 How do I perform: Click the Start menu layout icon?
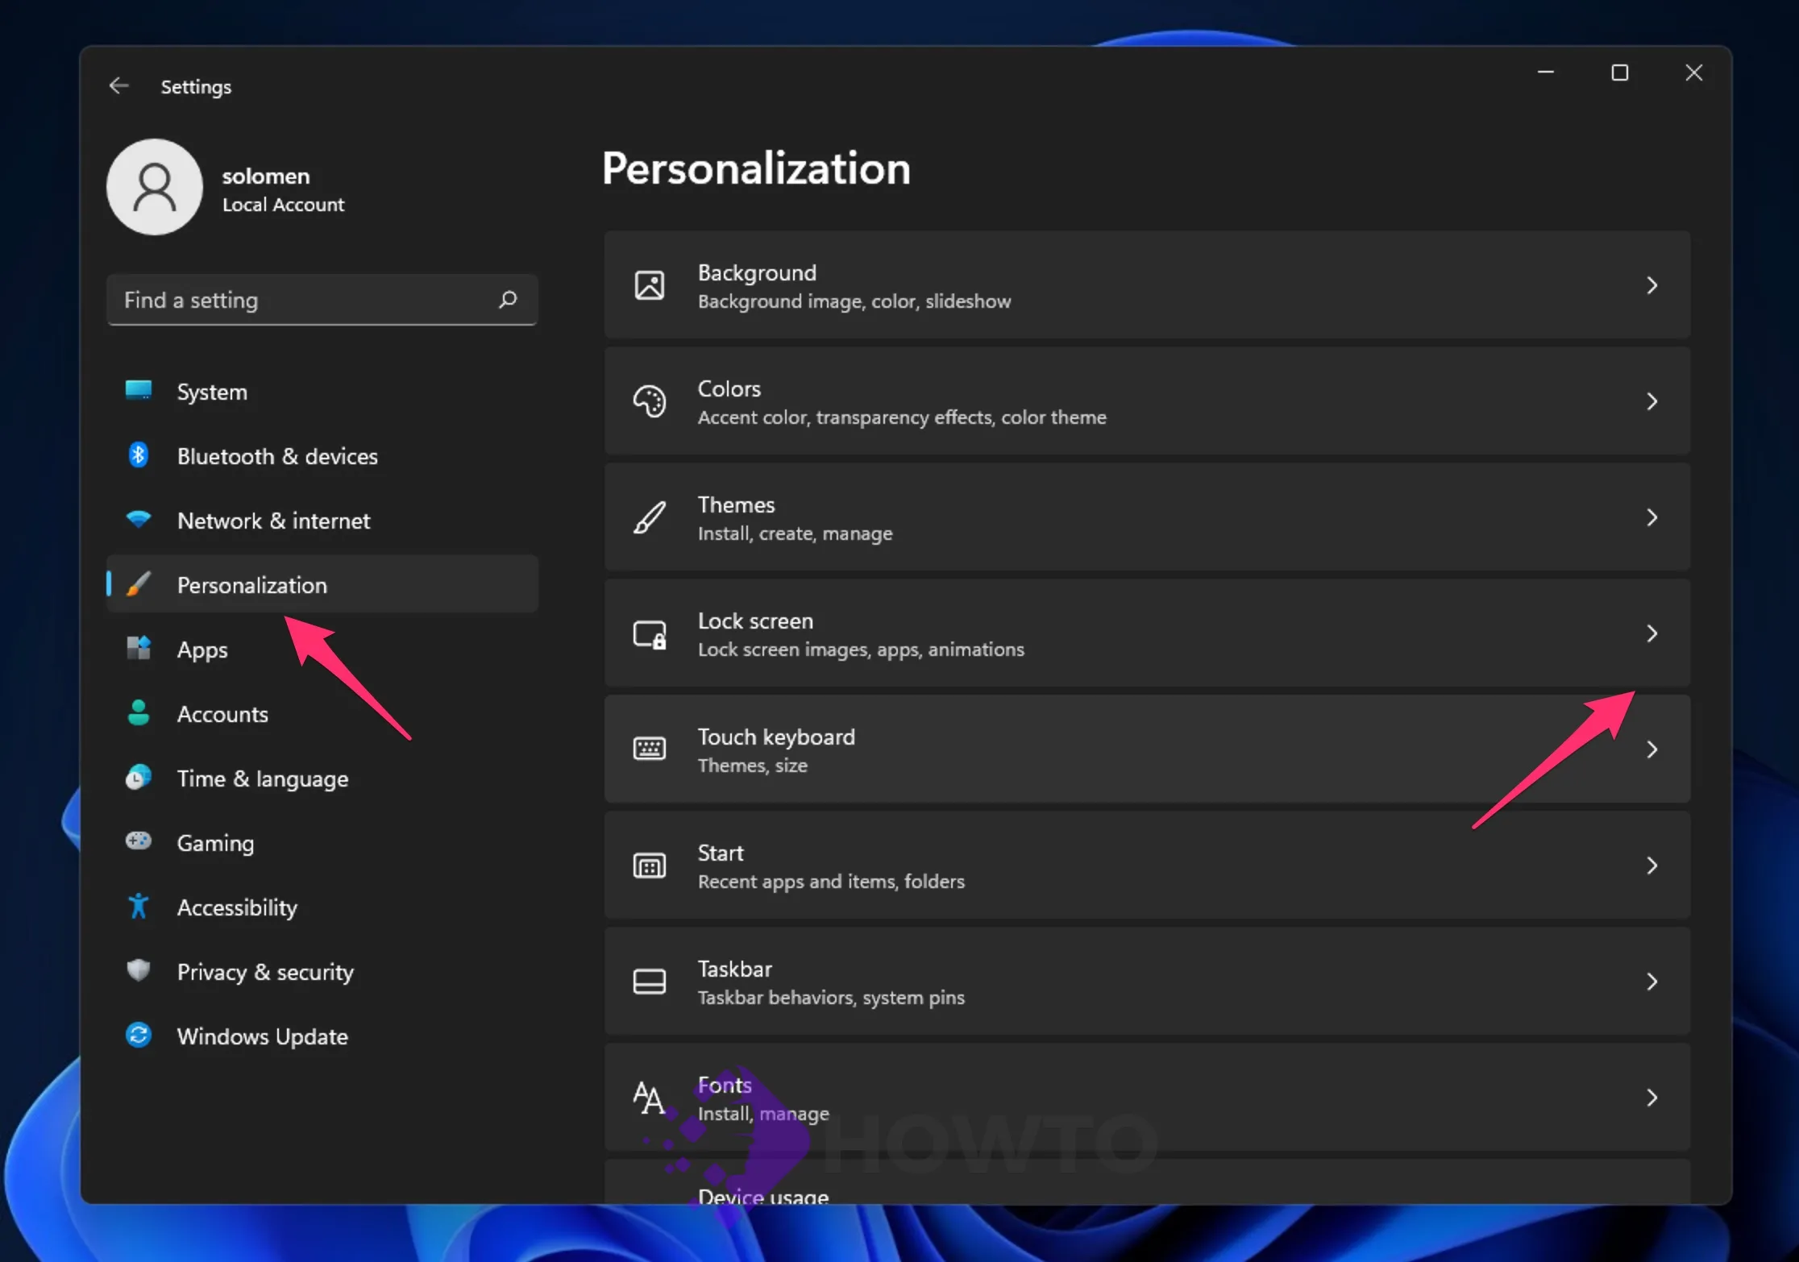pyautogui.click(x=650, y=866)
